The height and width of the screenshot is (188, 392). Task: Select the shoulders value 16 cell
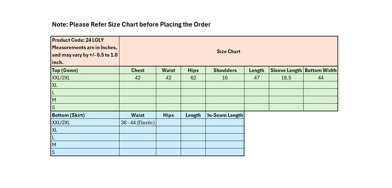(225, 78)
